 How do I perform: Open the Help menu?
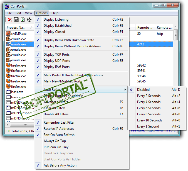[x=55, y=13]
